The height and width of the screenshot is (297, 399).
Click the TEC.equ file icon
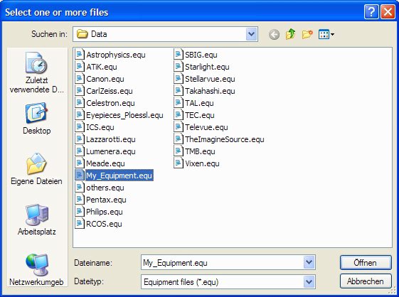[178, 115]
